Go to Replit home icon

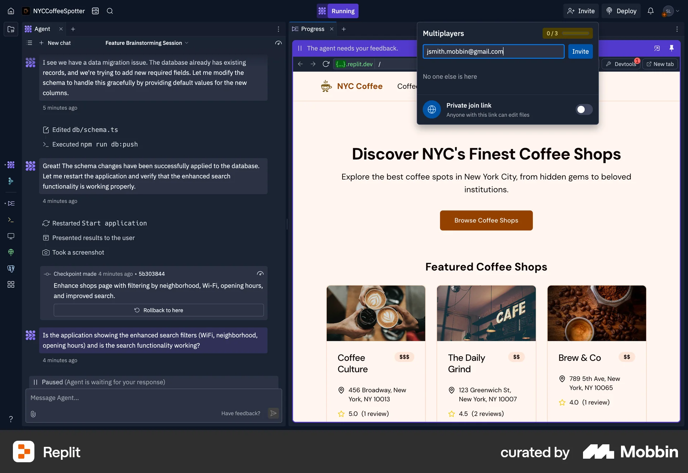point(11,11)
